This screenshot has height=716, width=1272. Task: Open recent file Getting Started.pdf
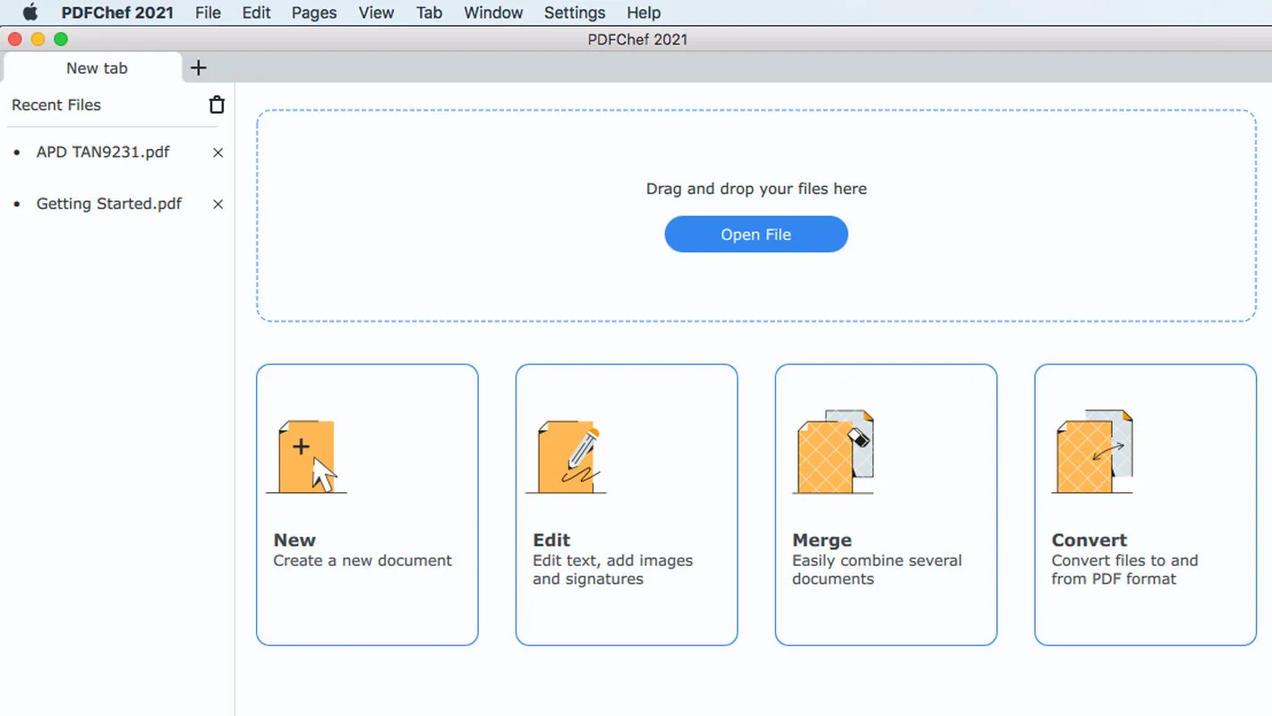[x=109, y=204]
